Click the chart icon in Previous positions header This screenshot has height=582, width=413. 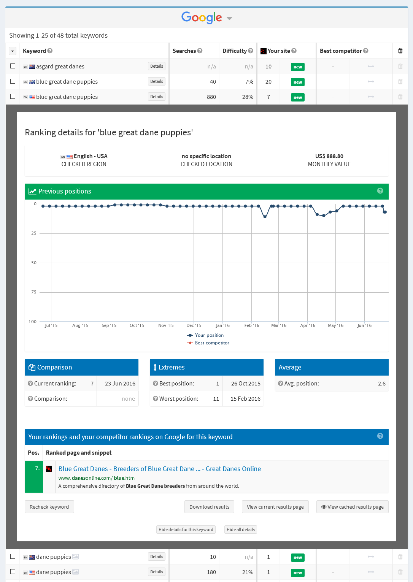click(x=32, y=191)
